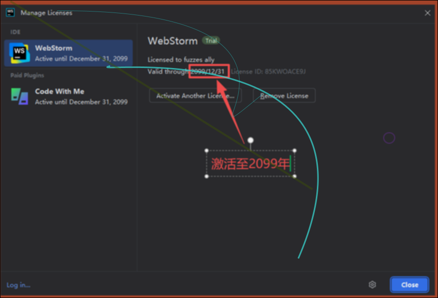Screen dimensions: 438x298
Task: Select WebStorm in the IDE list
Action: coord(69,53)
